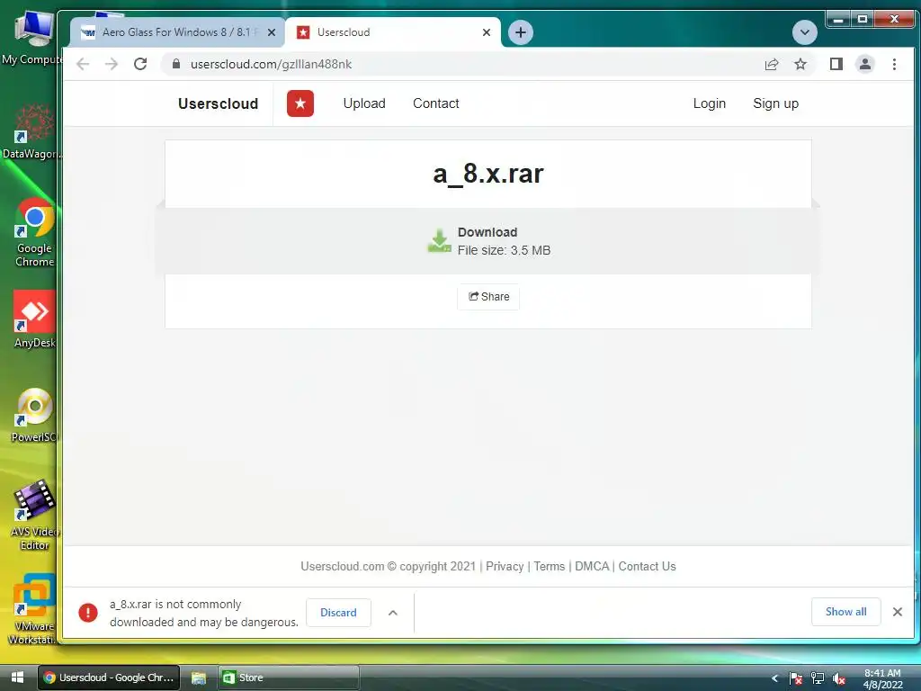Click the red star site icon
Screen dimensions: 921x691
(x=300, y=103)
